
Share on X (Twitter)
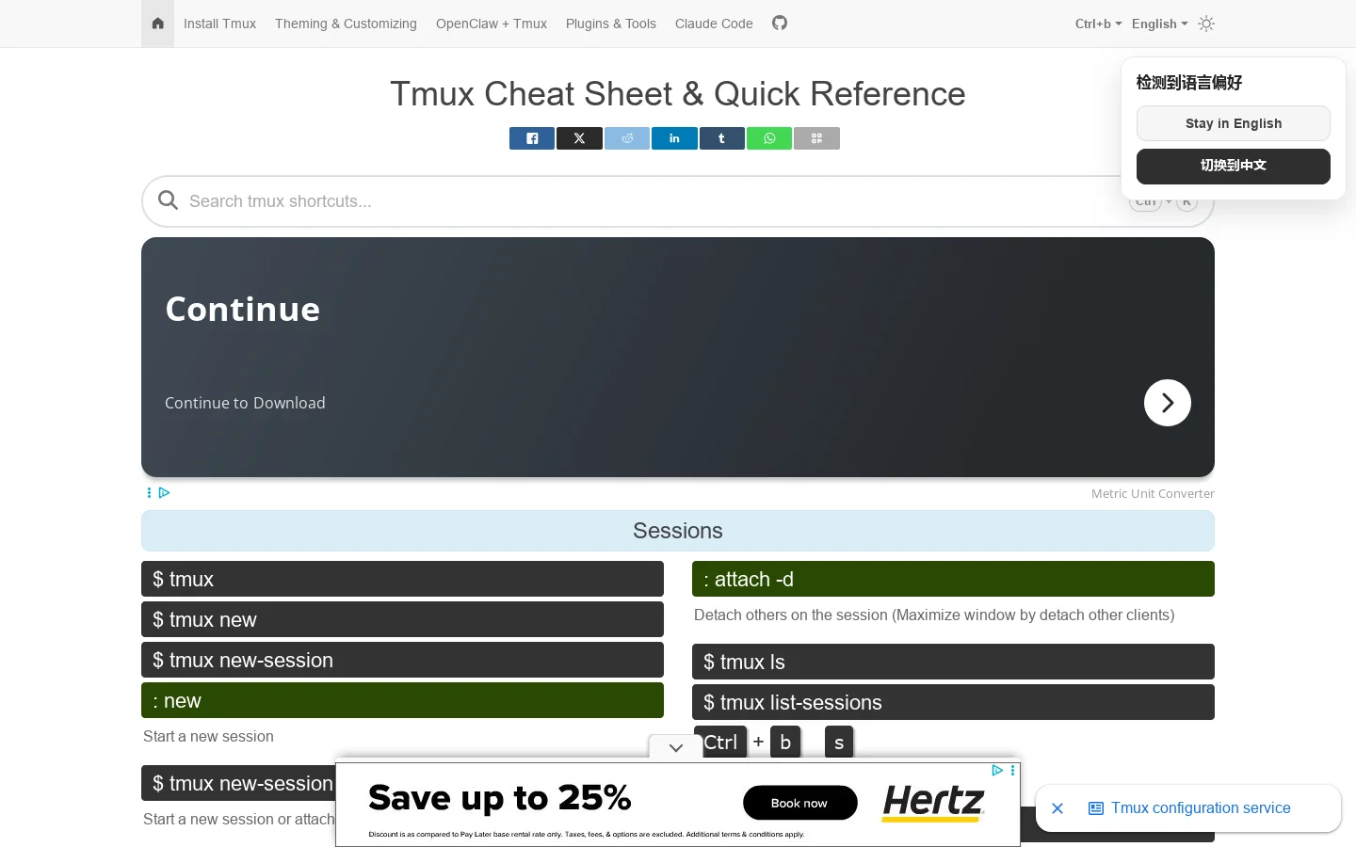(579, 138)
